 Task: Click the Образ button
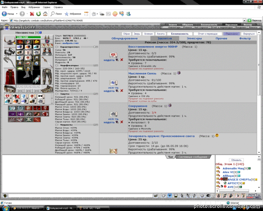pyautogui.click(x=127, y=34)
